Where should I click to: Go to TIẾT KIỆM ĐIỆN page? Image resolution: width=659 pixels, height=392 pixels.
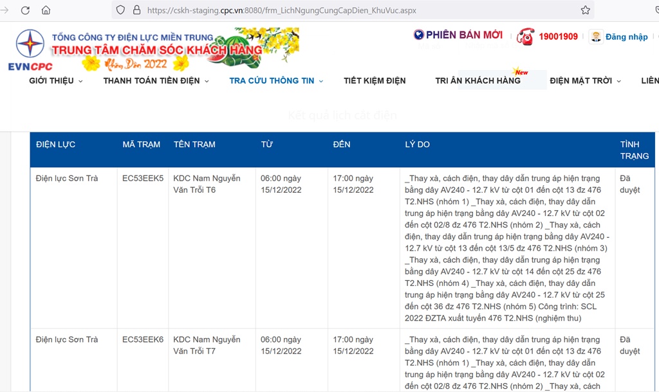(x=375, y=80)
